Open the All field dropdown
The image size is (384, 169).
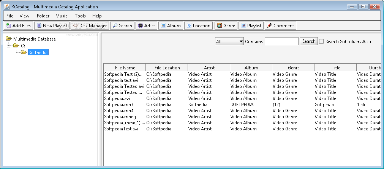(x=229, y=42)
